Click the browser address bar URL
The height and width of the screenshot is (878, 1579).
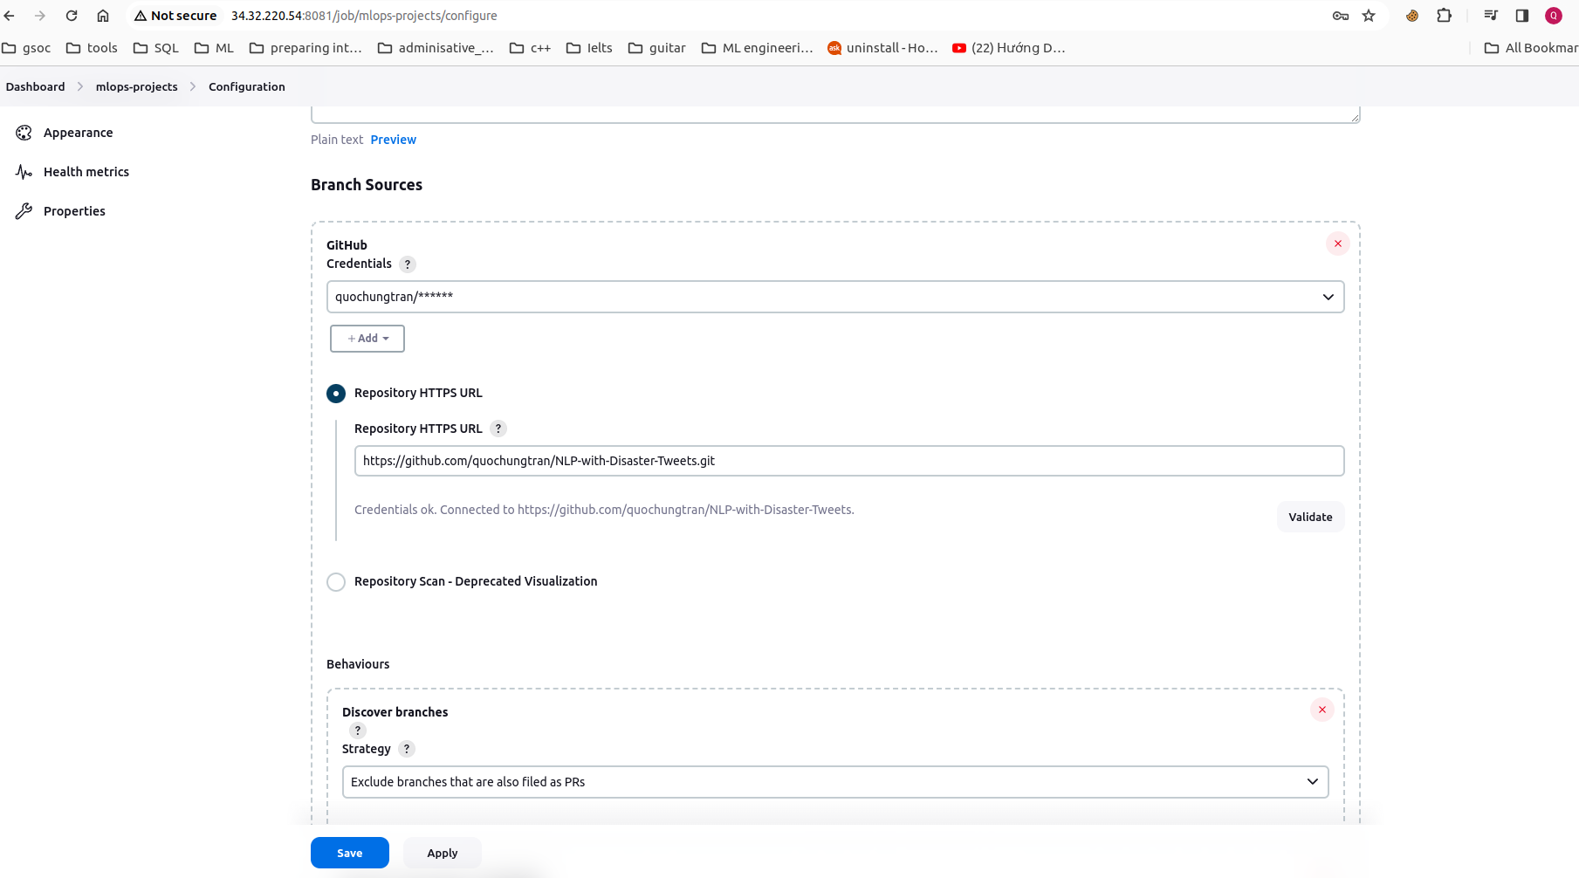[364, 16]
